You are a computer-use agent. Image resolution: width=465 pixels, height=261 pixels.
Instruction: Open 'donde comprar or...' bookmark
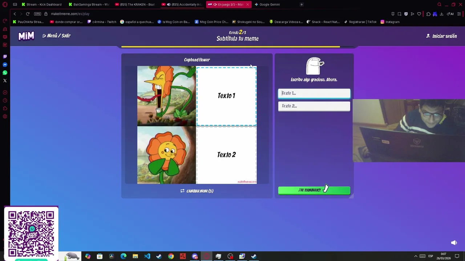[x=66, y=22]
